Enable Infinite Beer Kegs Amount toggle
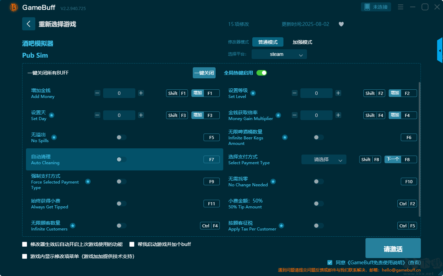Image resolution: width=443 pixels, height=276 pixels. point(319,137)
